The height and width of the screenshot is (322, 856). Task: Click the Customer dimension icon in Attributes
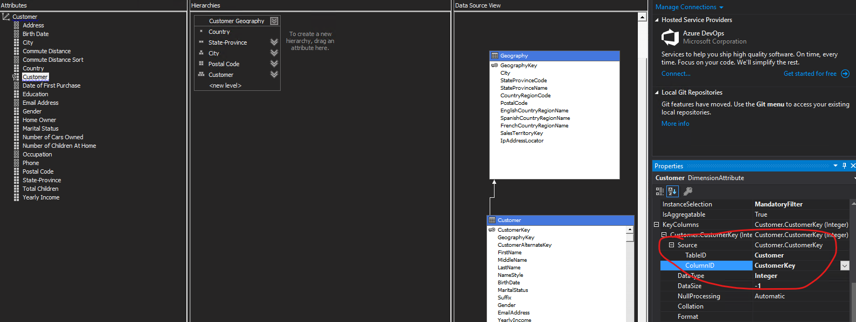[x=6, y=17]
